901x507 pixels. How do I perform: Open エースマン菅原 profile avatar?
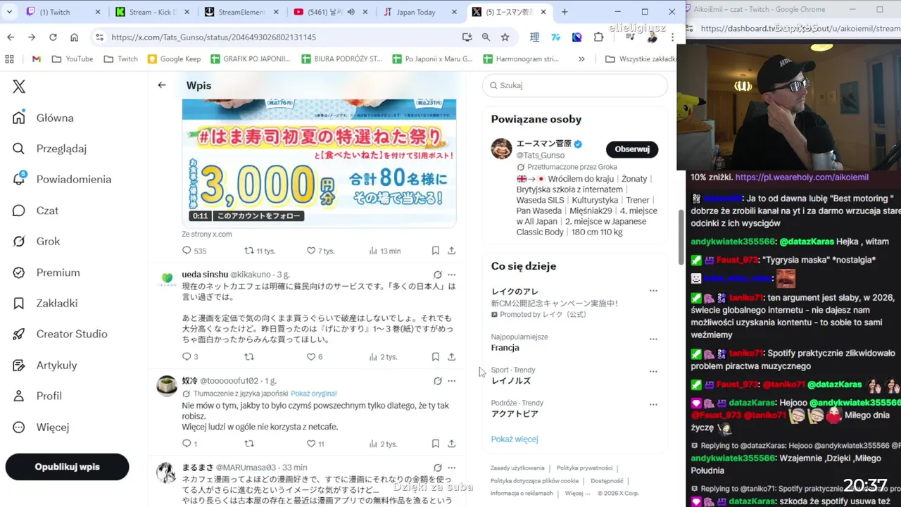click(x=501, y=149)
